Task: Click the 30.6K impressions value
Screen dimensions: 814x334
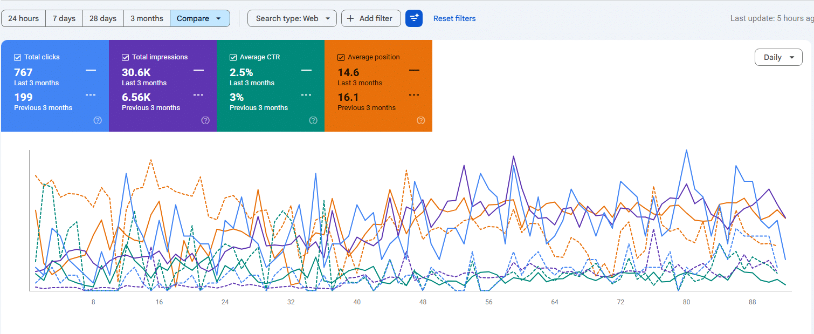Action: click(136, 72)
